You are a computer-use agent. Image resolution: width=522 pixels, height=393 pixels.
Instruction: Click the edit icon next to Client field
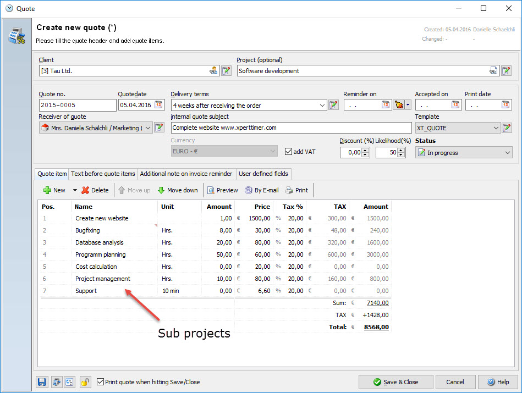[x=226, y=71]
